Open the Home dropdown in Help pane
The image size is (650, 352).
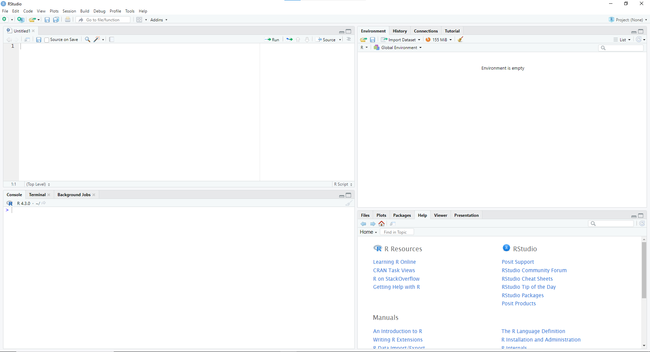coord(368,232)
